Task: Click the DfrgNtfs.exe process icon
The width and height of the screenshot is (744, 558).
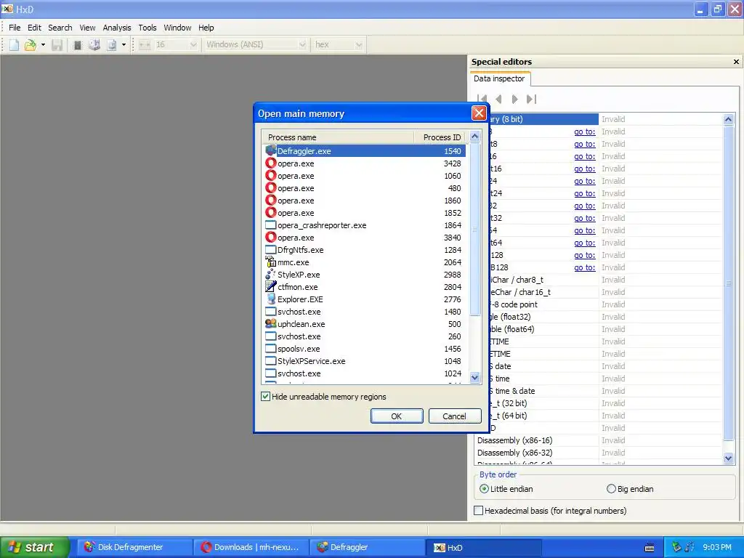Action: [270, 250]
